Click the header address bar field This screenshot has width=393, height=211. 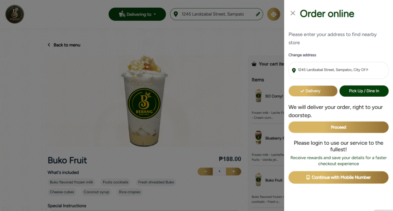pyautogui.click(x=216, y=14)
